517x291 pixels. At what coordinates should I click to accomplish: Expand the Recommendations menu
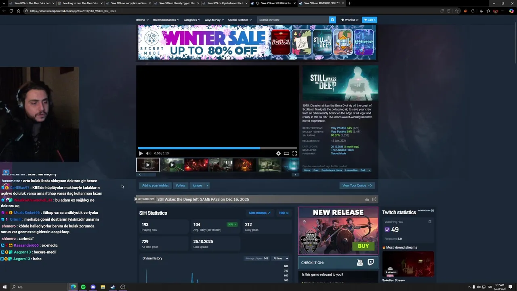tap(166, 20)
